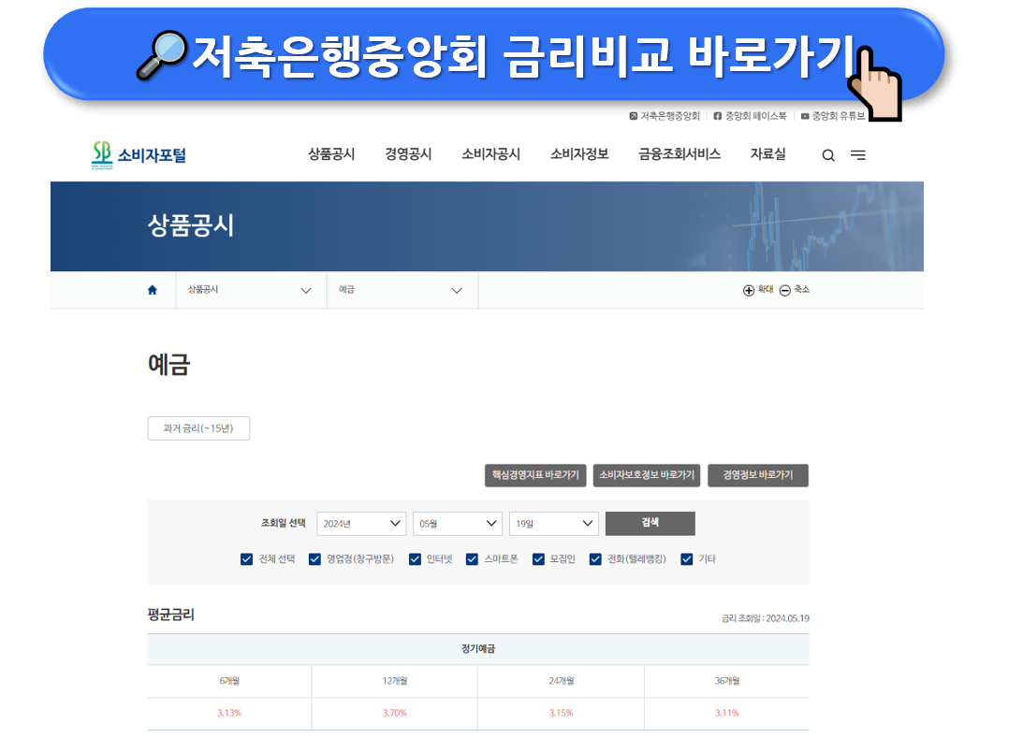Open the 중앙회 유튜브 link
Viewport: 1023px width, 738px height.
(x=832, y=116)
